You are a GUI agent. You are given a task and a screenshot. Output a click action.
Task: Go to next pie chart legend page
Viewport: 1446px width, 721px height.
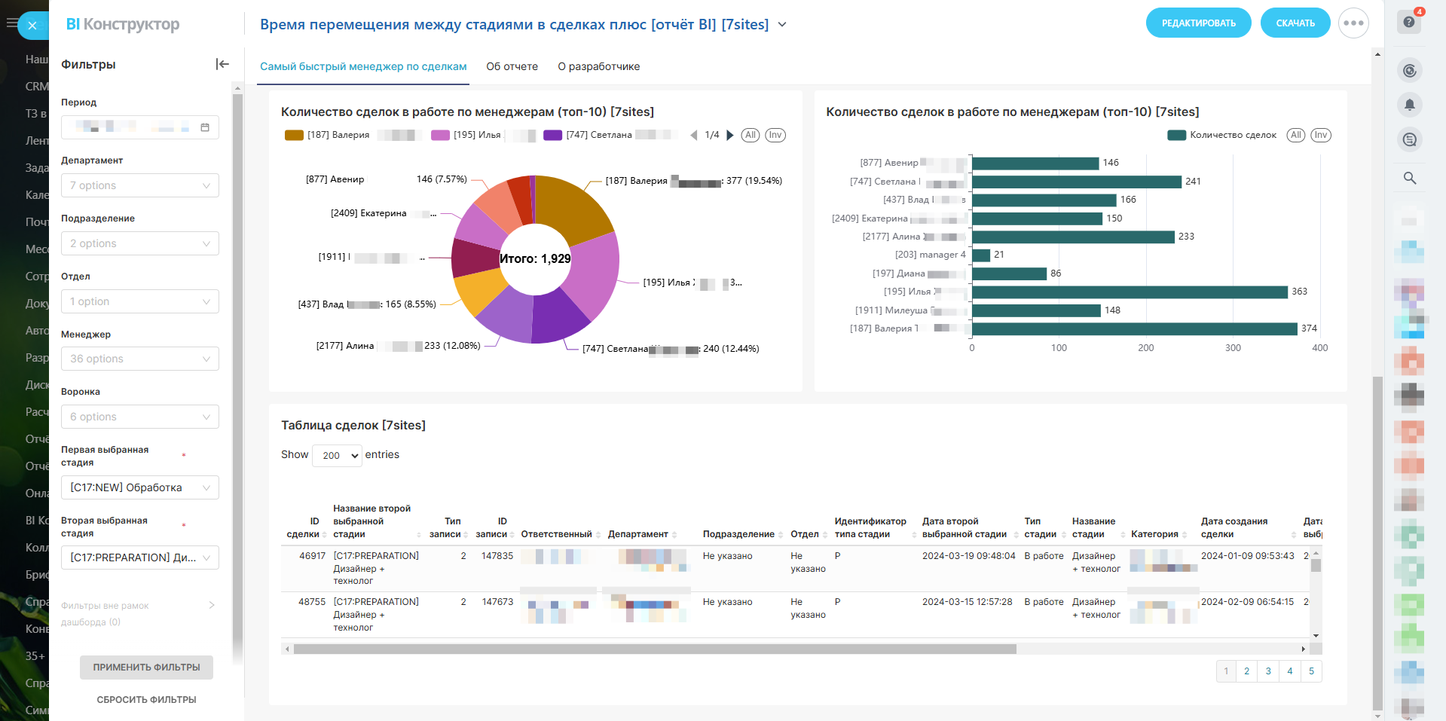729,136
